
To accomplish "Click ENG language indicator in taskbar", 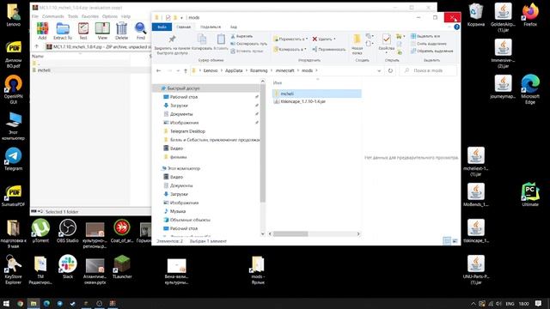I will pyautogui.click(x=510, y=304).
